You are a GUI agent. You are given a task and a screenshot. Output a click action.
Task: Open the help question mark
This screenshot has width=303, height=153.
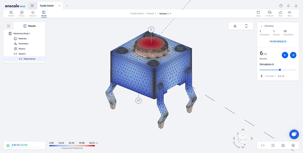click(281, 6)
